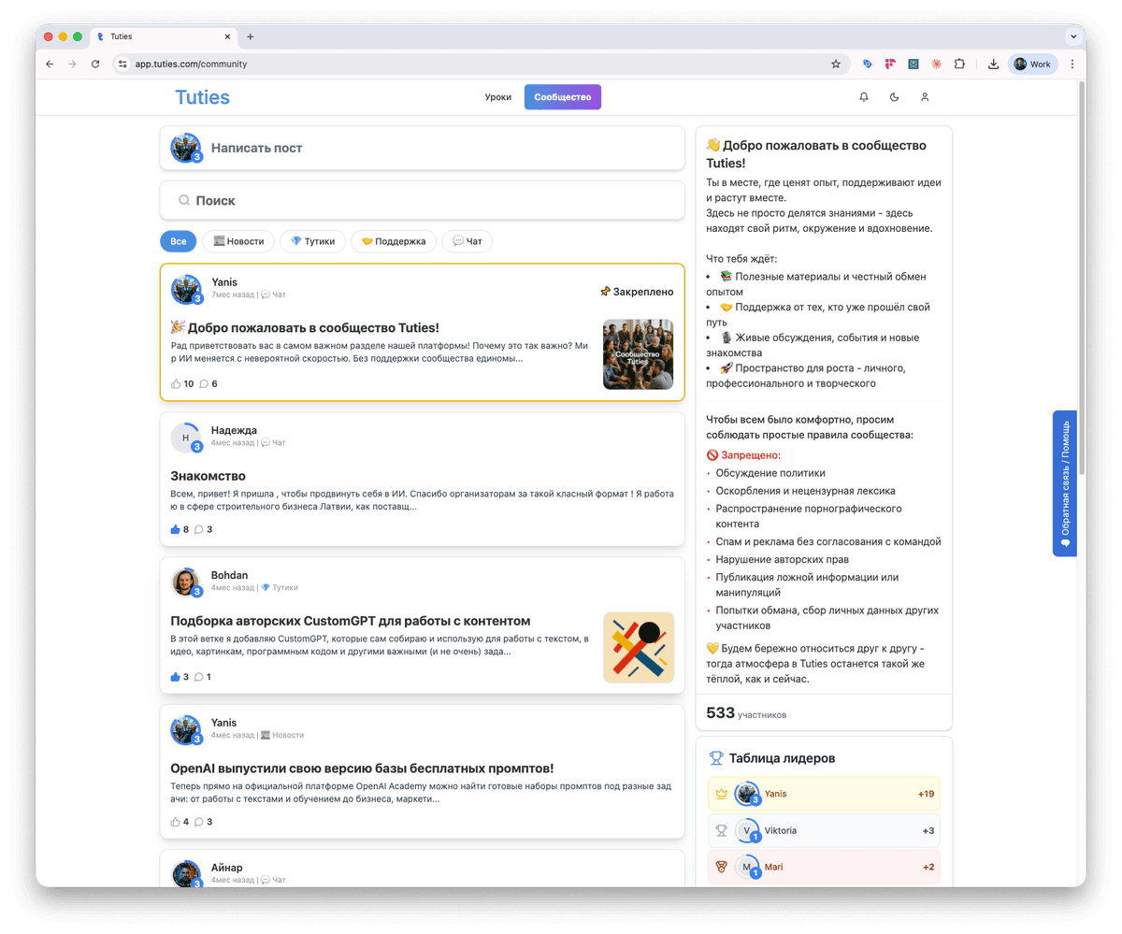This screenshot has height=934, width=1122.
Task: Reload the page
Action: (x=94, y=65)
